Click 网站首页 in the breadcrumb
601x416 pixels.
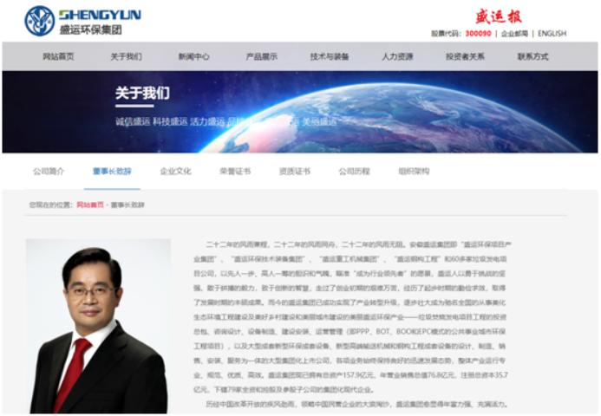(x=90, y=205)
